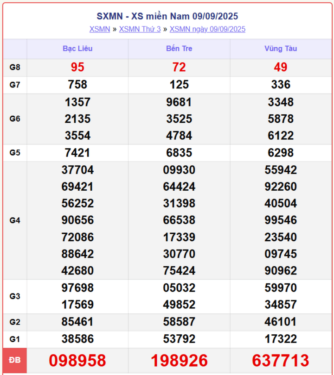Select G2 number 58587
The height and width of the screenshot is (375, 334).
pos(179,322)
